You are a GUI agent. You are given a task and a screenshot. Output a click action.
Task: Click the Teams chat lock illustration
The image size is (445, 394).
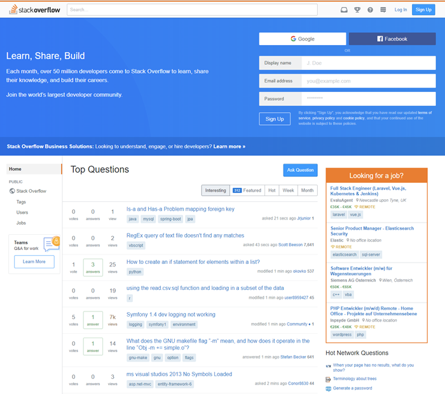point(51,244)
